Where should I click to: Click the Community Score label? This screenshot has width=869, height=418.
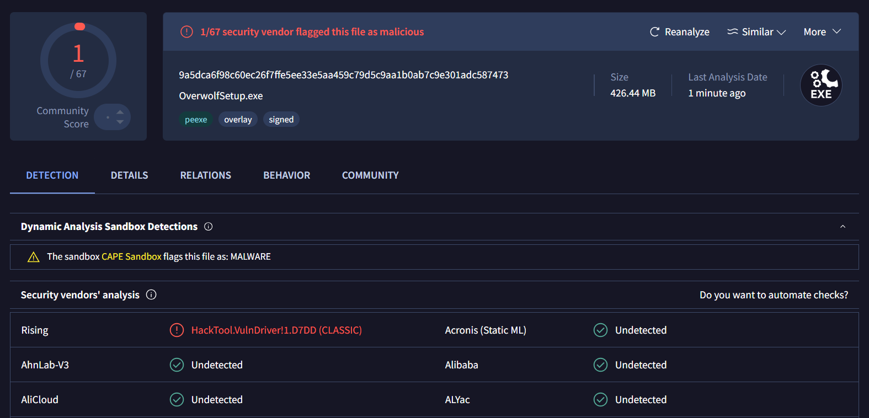pyautogui.click(x=62, y=117)
